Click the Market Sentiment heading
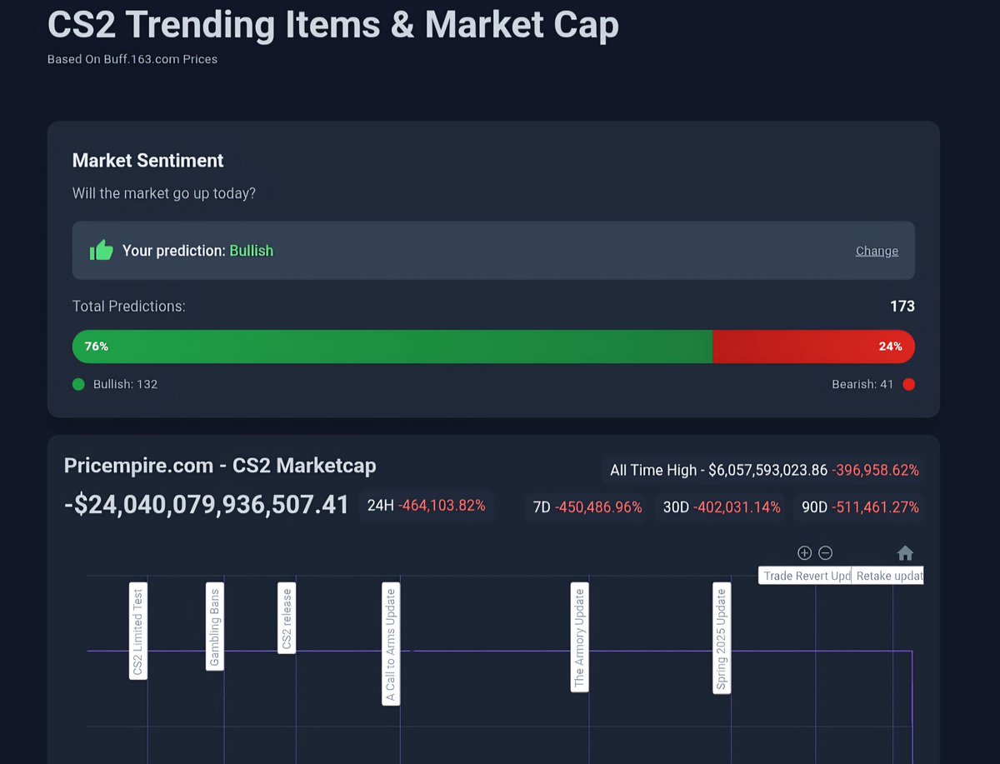The image size is (1000, 764). [148, 161]
